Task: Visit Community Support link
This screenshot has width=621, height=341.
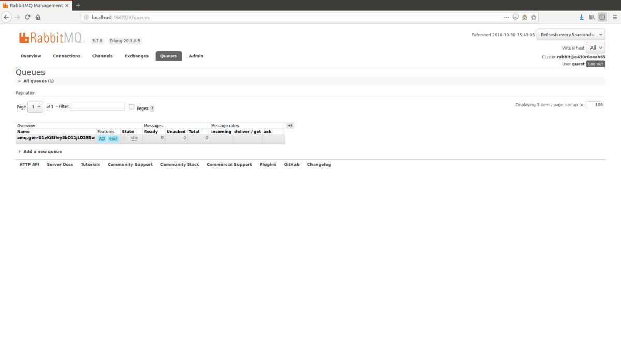Action: coord(130,165)
